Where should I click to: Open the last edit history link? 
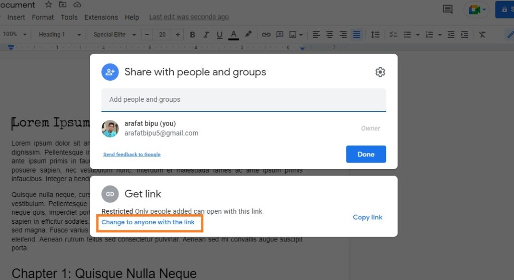189,17
